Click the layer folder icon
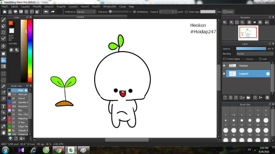The width and height of the screenshot is (275, 154). pos(248,98)
